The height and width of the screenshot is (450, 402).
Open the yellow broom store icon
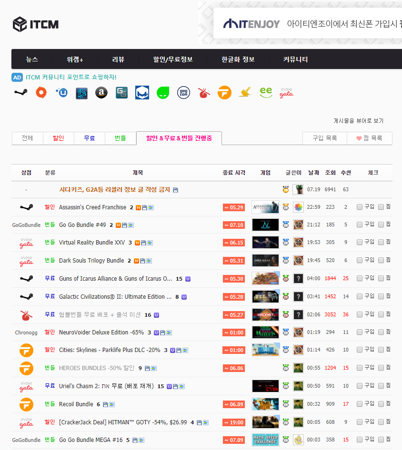[245, 92]
